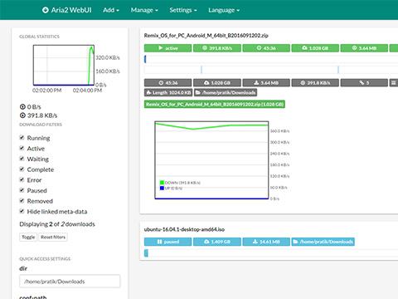Click the Remix OS chunk pieces bar
Viewport: 398px width, 299px height.
click(271, 70)
